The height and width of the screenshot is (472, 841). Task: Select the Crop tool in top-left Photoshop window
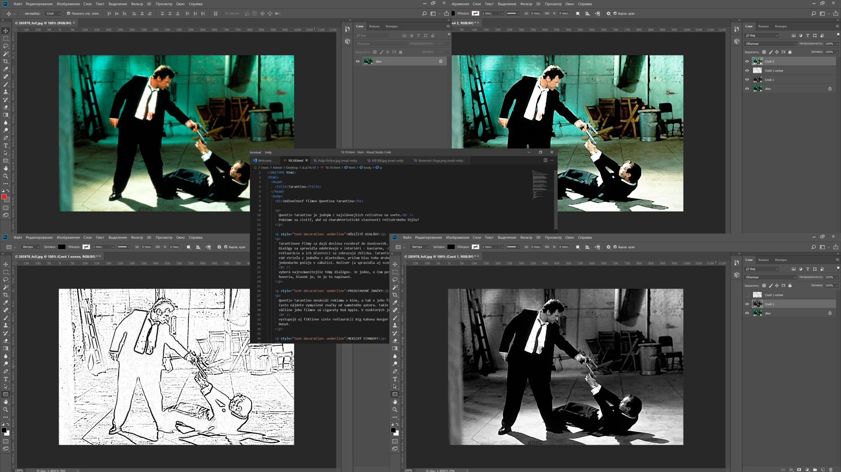pos(6,61)
